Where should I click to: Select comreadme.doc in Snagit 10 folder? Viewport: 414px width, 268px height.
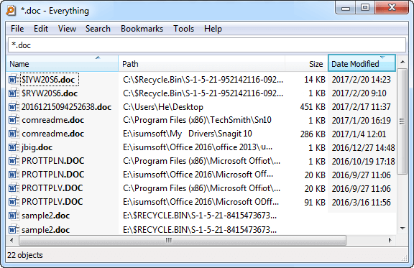[x=52, y=134]
